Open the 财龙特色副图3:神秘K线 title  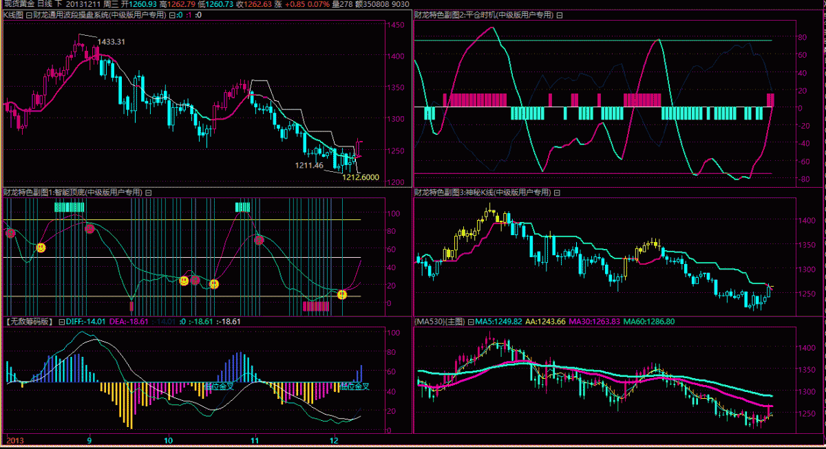click(484, 193)
